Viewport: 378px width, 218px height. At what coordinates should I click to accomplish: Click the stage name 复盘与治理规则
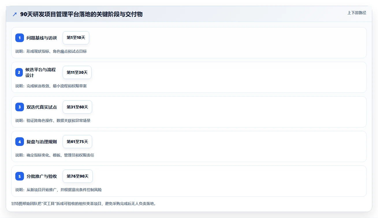pos(42,142)
